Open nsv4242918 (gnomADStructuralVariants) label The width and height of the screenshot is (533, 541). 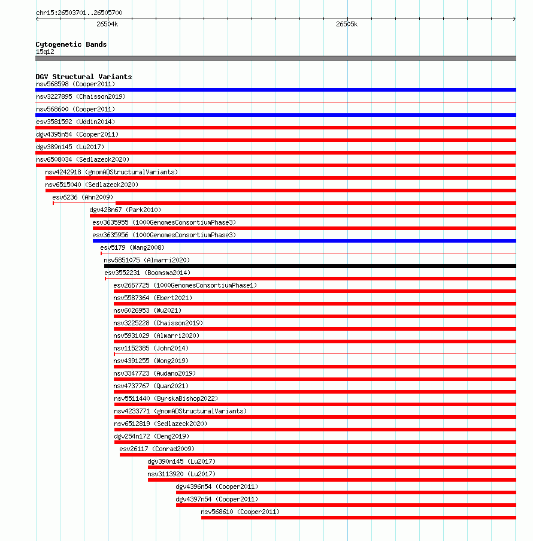click(x=111, y=172)
